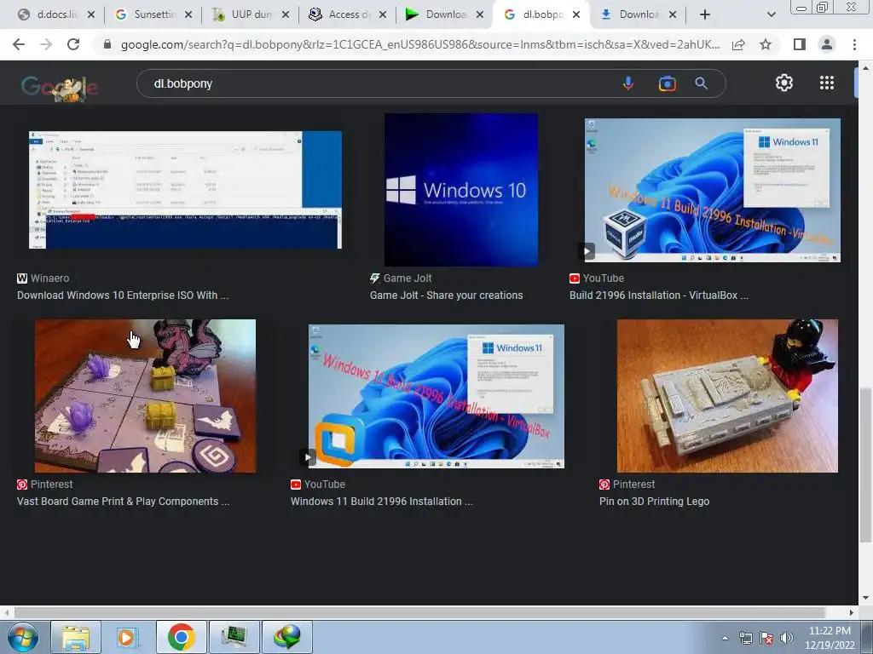View site info via lock icon

pos(107,44)
